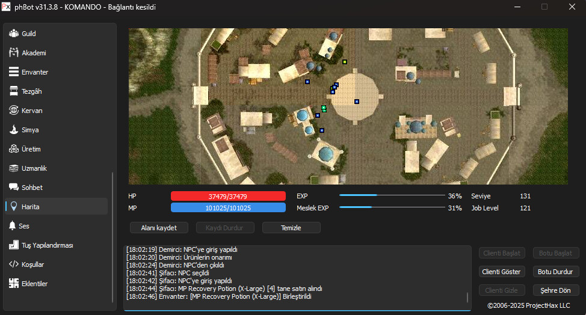Click the Envanter inventory icon
Image resolution: width=586 pixels, height=315 pixels.
point(14,72)
